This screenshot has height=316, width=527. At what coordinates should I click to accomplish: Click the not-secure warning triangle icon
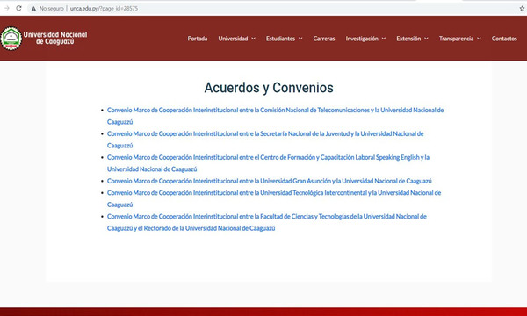click(x=33, y=9)
